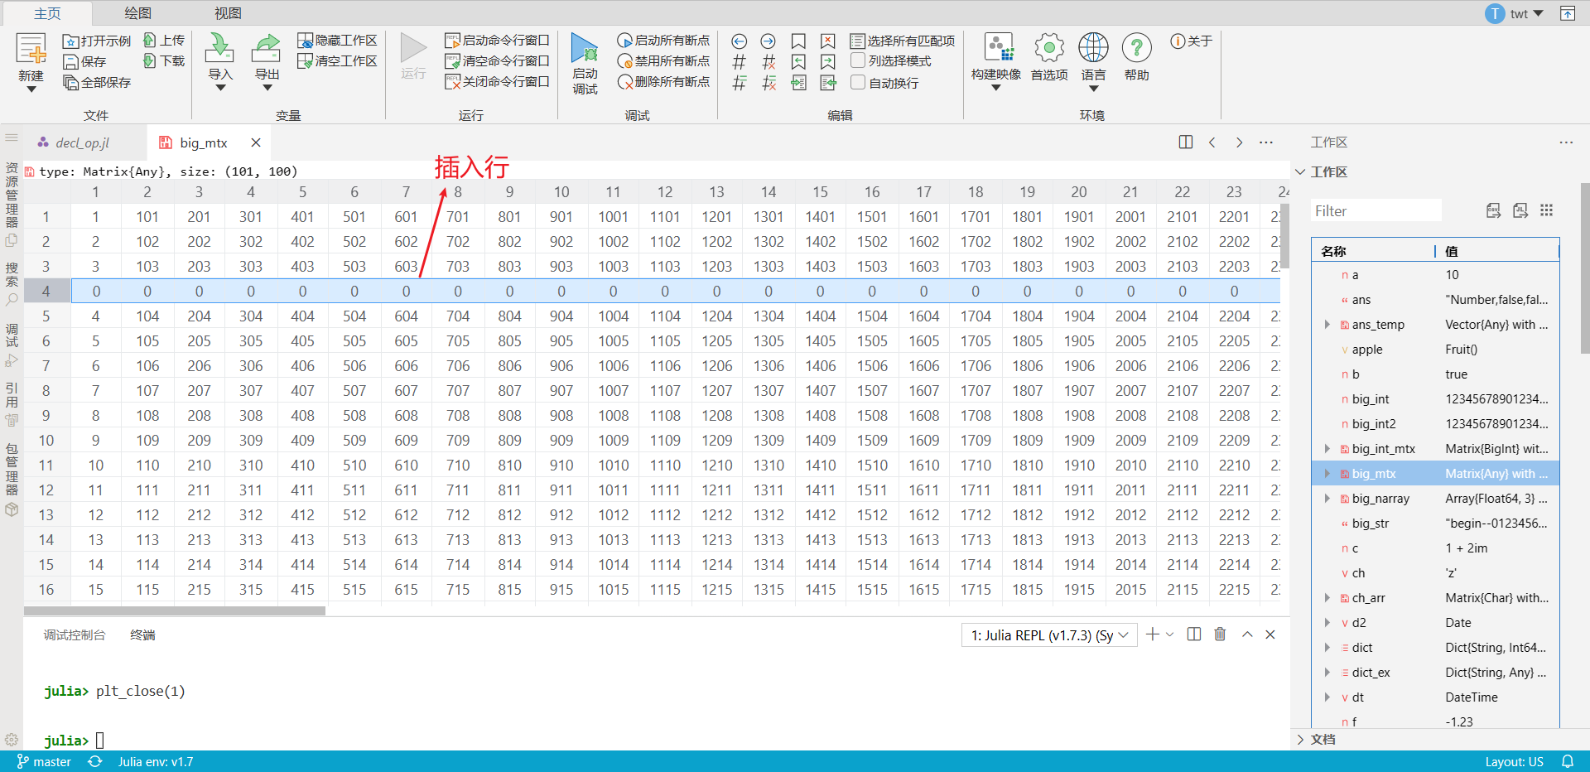Delete the terminal with the trash icon
Screen dimensions: 1590x772
pos(1220,634)
